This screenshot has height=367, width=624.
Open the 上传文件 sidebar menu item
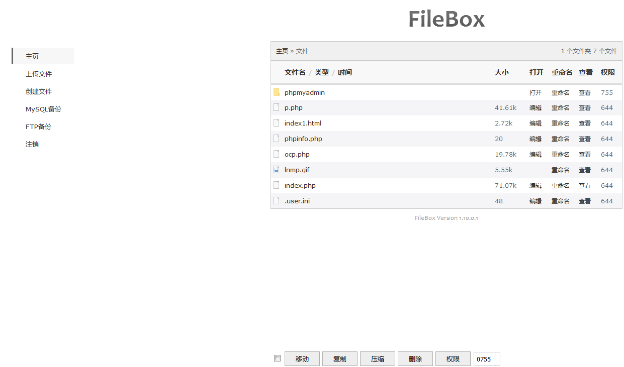pos(39,74)
